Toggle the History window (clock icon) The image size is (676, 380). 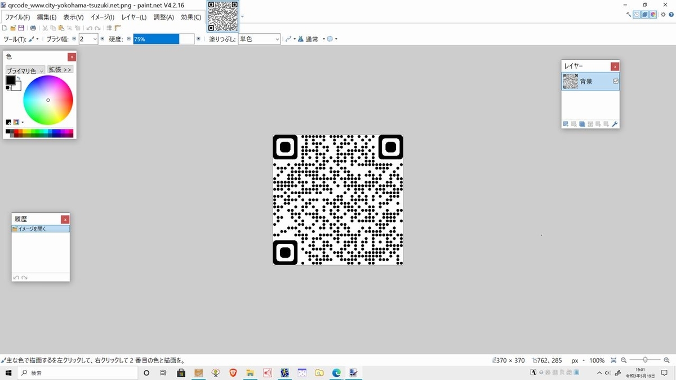point(637,14)
